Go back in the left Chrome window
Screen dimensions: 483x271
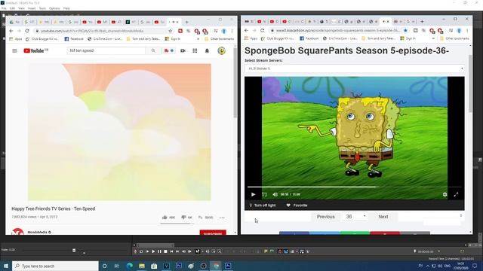(x=11, y=31)
